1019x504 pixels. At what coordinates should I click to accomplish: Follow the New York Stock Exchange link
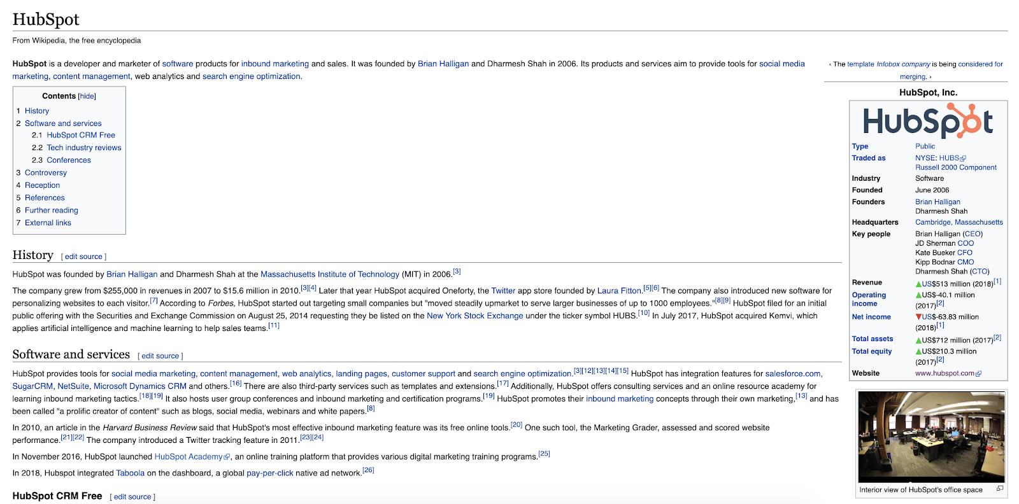tap(474, 316)
